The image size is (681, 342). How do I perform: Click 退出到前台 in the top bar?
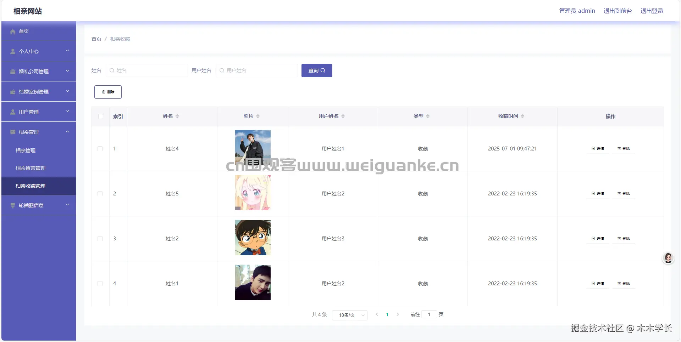pos(618,11)
